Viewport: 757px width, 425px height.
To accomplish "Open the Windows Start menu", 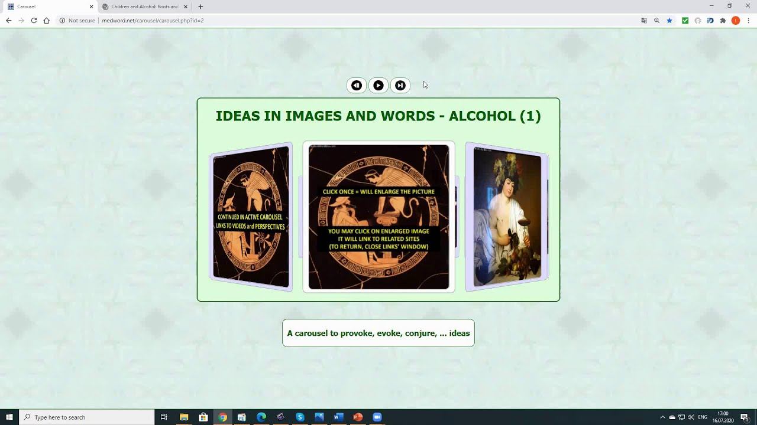I will click(x=9, y=417).
